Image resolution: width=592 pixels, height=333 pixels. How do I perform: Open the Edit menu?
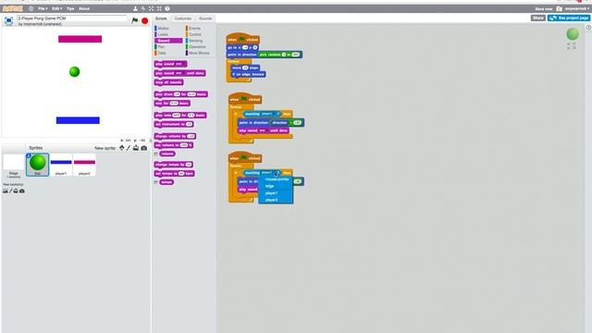click(x=55, y=8)
